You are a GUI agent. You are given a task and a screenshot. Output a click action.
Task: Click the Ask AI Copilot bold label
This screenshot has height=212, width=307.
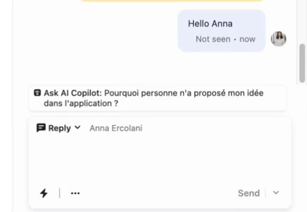[73, 93]
